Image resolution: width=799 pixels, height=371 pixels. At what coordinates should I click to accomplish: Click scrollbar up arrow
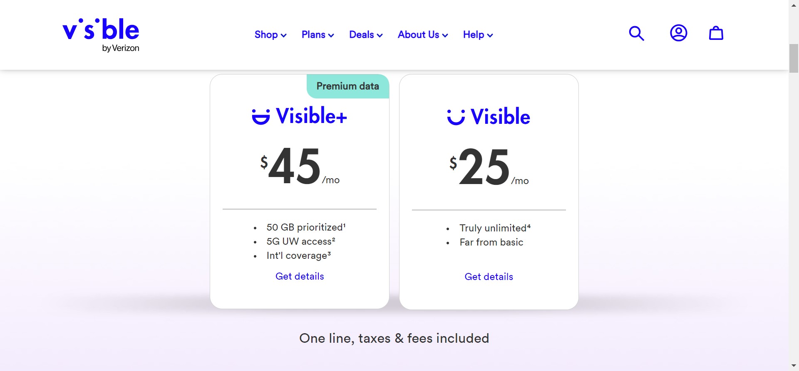point(794,4)
